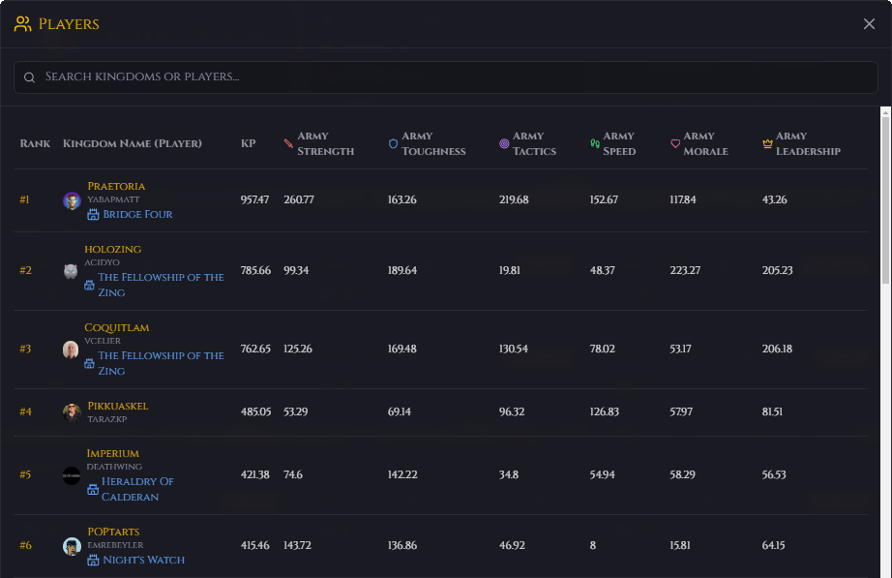892x578 pixels.
Task: Open the Pikkuaskel kingdom name
Action: click(x=118, y=406)
